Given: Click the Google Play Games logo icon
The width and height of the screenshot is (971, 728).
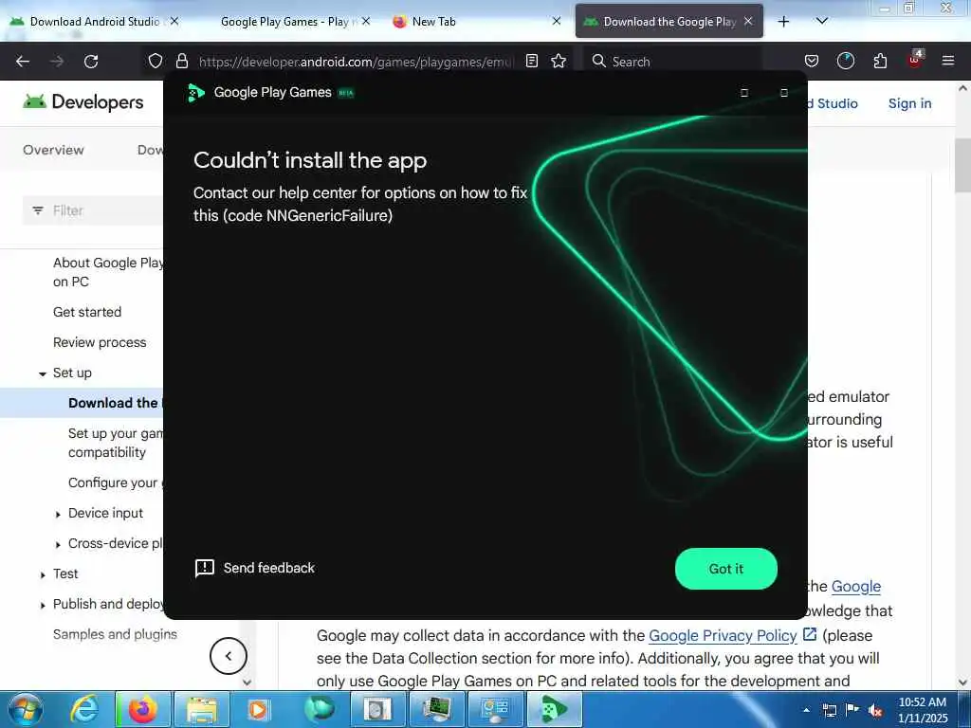Looking at the screenshot, I should (x=195, y=92).
